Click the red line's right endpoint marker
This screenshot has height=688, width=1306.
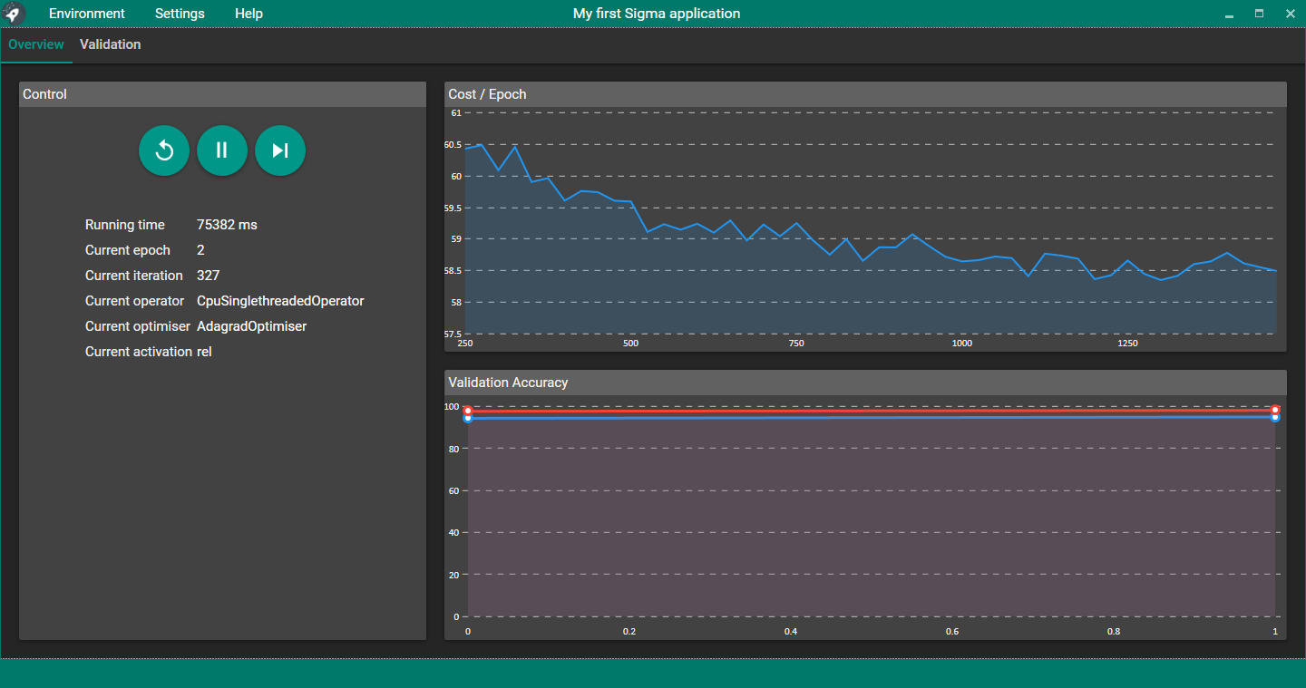coord(1275,410)
